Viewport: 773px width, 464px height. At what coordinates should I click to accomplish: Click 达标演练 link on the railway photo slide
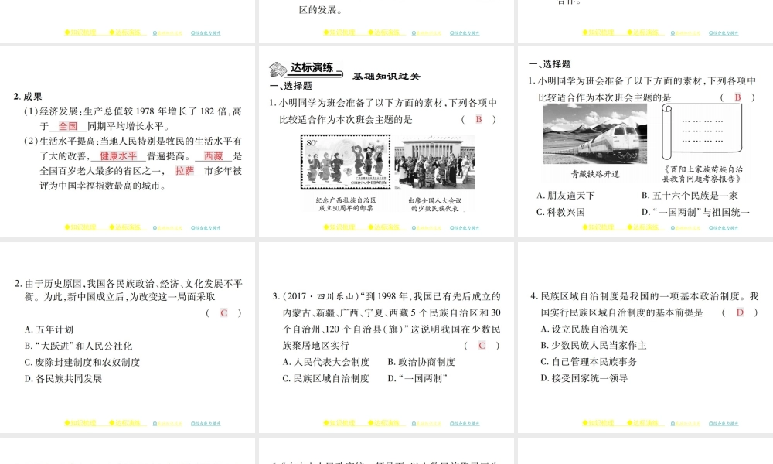click(x=643, y=227)
